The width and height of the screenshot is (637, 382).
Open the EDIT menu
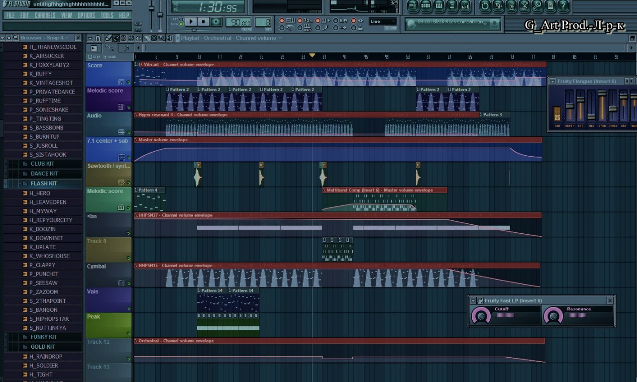(x=24, y=15)
